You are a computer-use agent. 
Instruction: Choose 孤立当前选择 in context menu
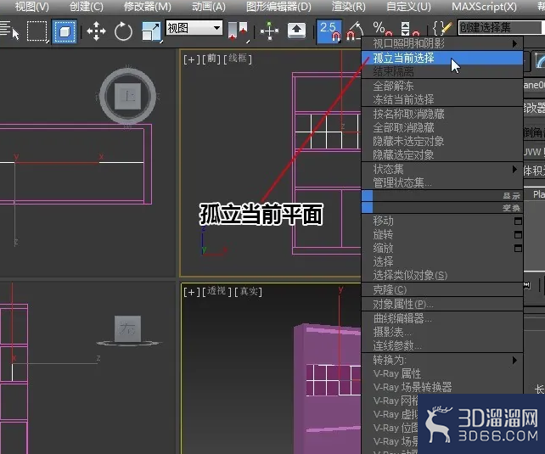click(x=442, y=58)
